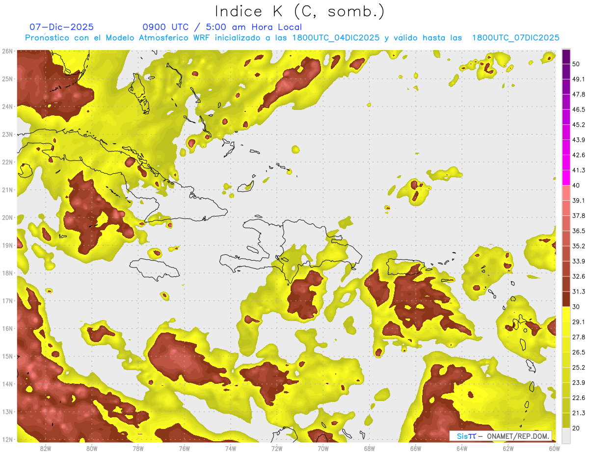Click the "82W" longitude axis label
This screenshot has width=589, height=455.
46,448
